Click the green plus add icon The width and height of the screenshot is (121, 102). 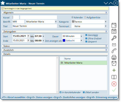point(114,70)
